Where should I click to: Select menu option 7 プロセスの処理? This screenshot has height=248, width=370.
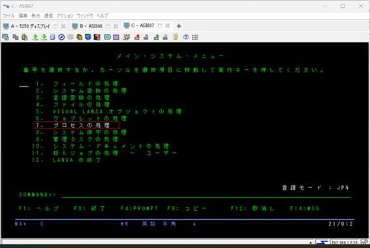point(77,125)
